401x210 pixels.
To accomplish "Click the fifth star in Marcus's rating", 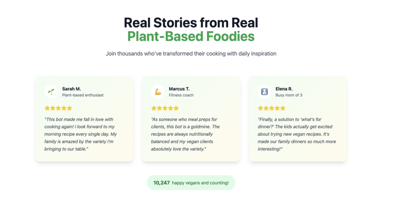I will point(176,108).
